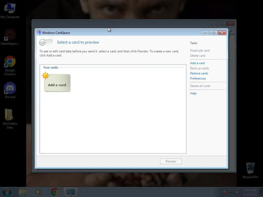
Task: Click the volume speaker tray icon
Action: pyautogui.click(x=237, y=192)
